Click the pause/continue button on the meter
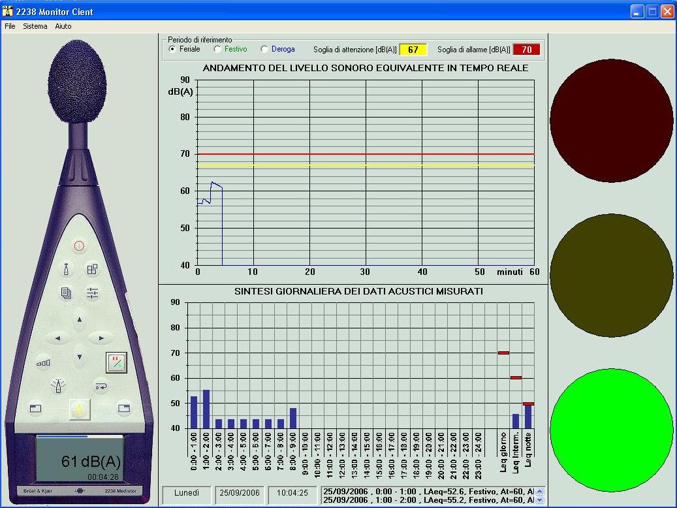 coord(117,362)
